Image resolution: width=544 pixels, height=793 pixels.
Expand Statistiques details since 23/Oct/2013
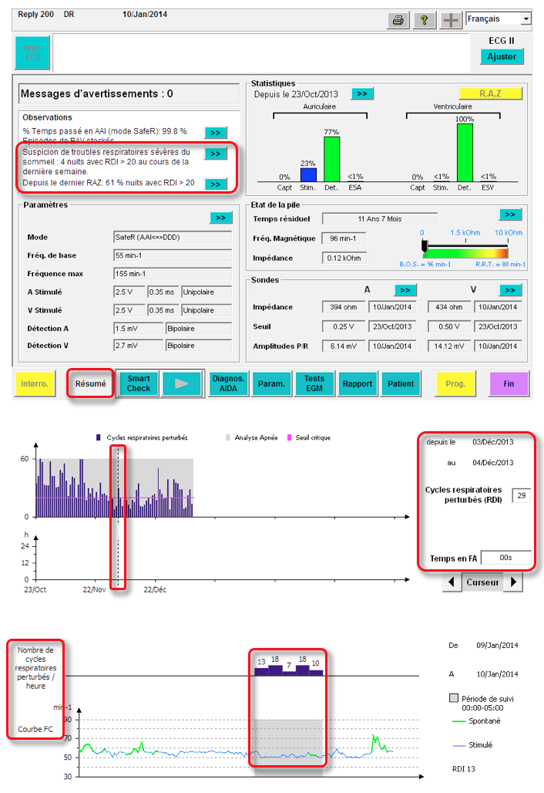362,93
